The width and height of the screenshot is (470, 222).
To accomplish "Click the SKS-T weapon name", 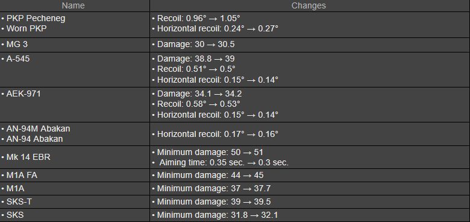I will [x=19, y=202].
